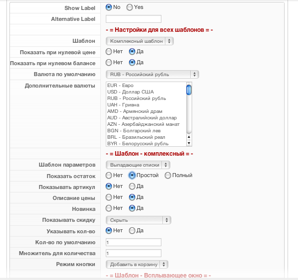Open the Показывать скидку dropdown
This screenshot has height=280, width=298.
click(x=138, y=220)
